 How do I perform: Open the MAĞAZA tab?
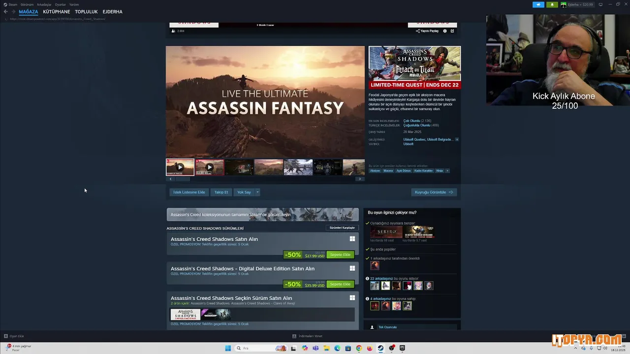coord(29,12)
